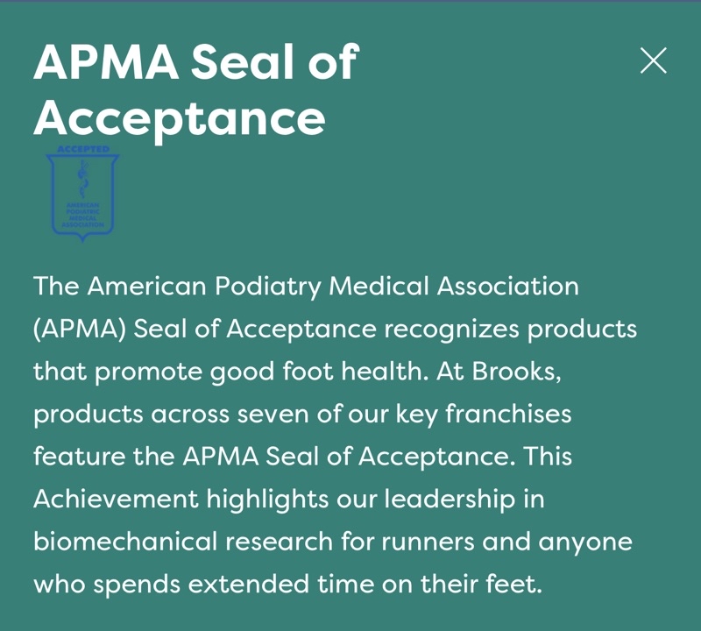Click the words 'recognizes products' in paragraph
The image size is (701, 631).
(511, 330)
